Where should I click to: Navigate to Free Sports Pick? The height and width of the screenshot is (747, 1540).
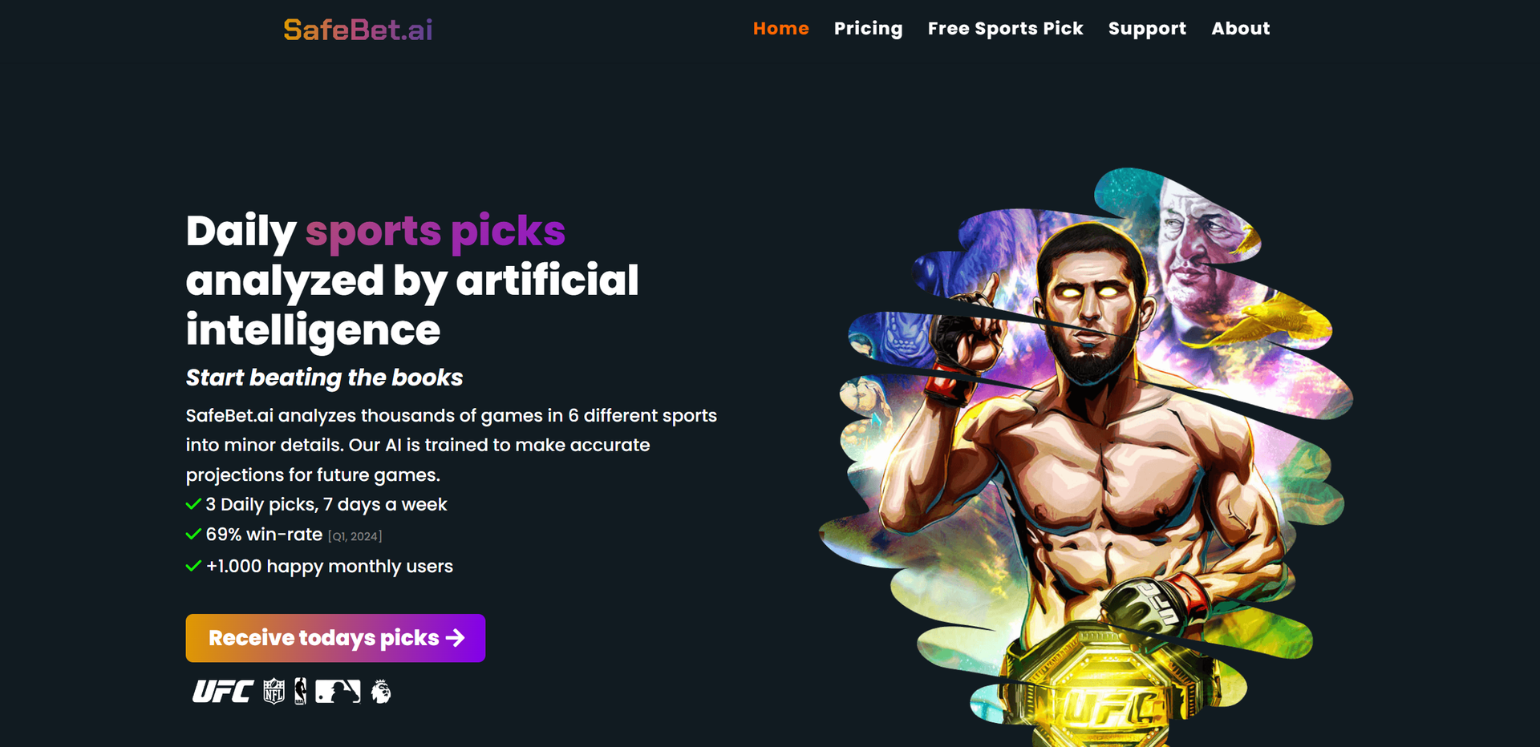pos(1005,29)
